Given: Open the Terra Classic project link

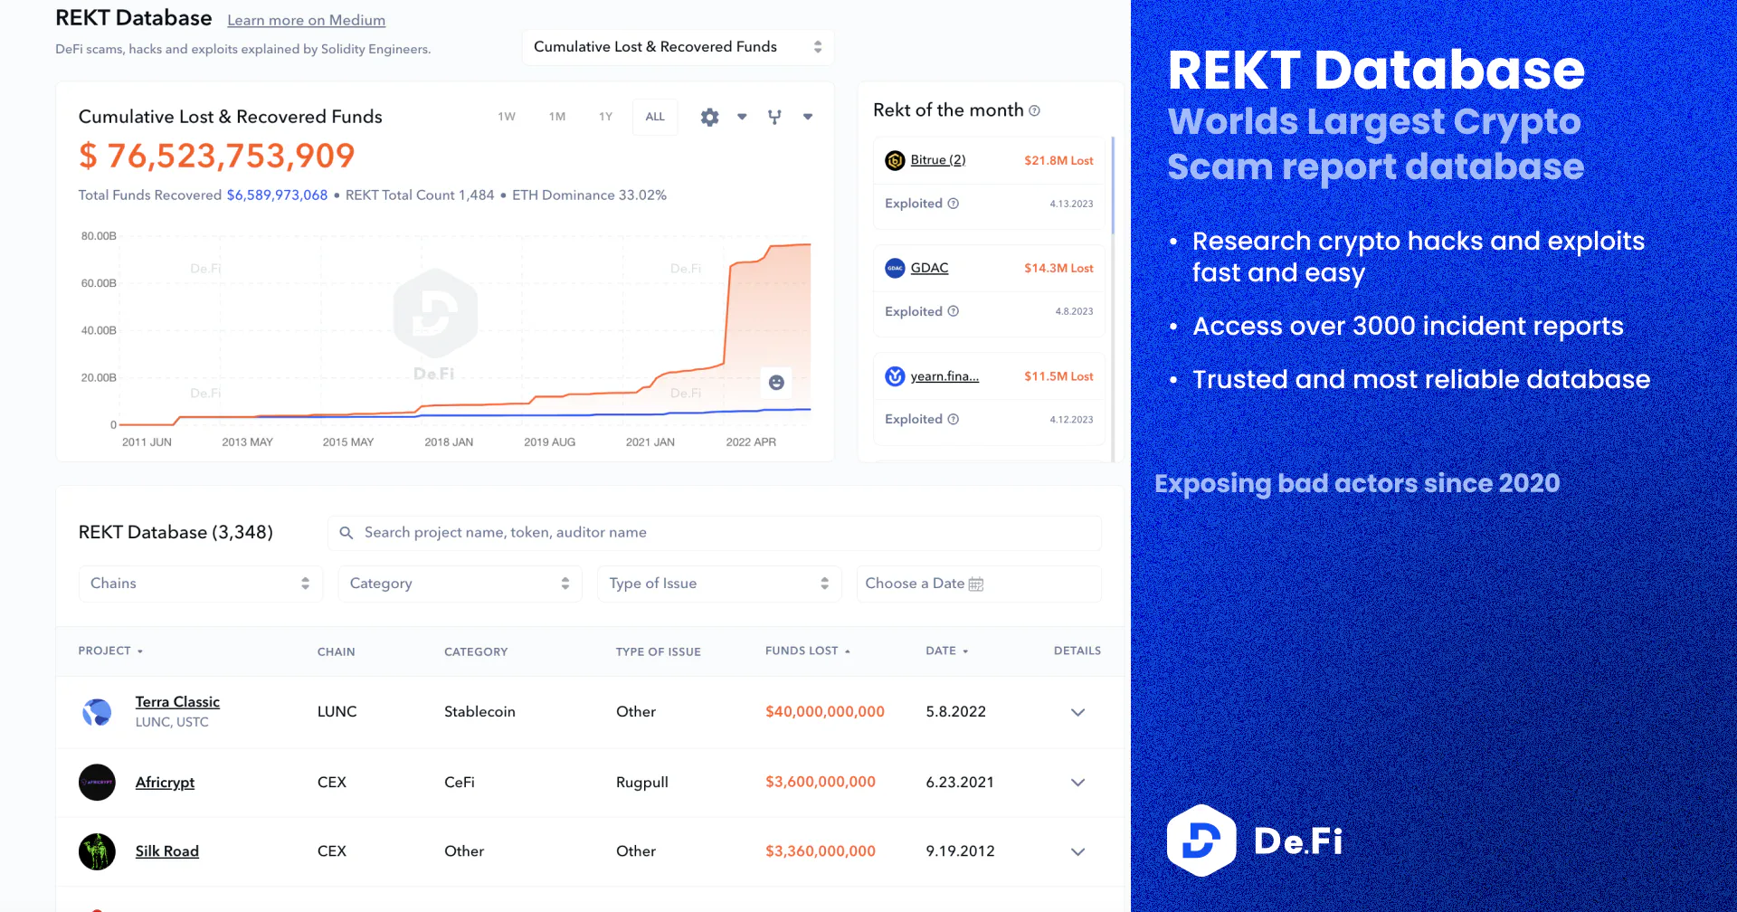Looking at the screenshot, I should (x=177, y=702).
